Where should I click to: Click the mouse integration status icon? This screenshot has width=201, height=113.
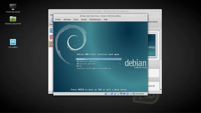tap(130, 94)
